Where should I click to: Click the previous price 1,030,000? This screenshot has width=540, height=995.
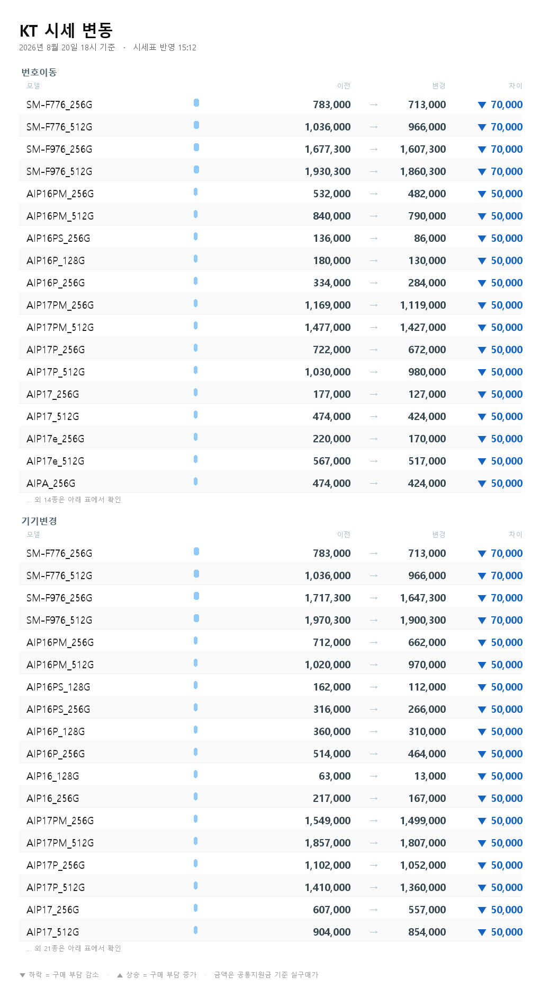tap(328, 372)
